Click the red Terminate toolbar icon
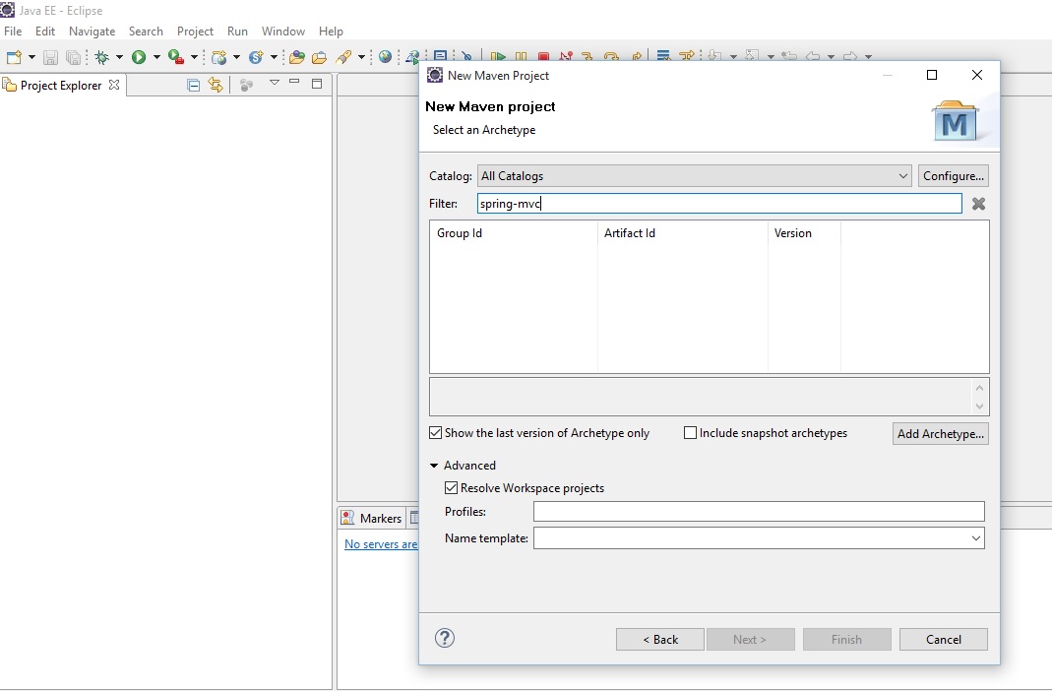The image size is (1052, 691). pos(543,56)
